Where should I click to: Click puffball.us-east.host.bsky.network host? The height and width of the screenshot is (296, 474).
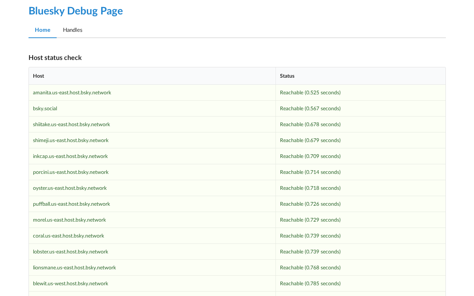[71, 204]
